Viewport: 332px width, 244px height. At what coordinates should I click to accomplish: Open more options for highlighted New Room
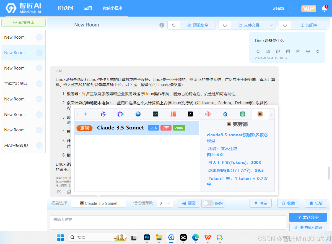39,53
